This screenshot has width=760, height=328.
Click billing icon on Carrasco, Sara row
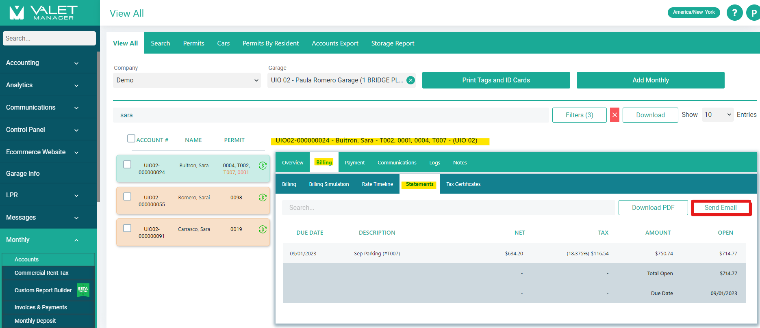263,229
